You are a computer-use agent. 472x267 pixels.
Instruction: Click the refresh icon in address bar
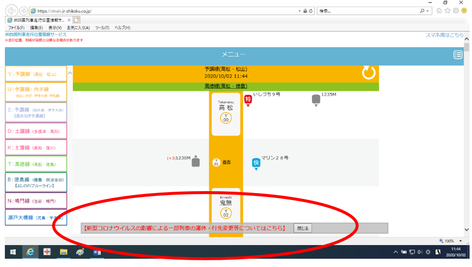(310, 11)
